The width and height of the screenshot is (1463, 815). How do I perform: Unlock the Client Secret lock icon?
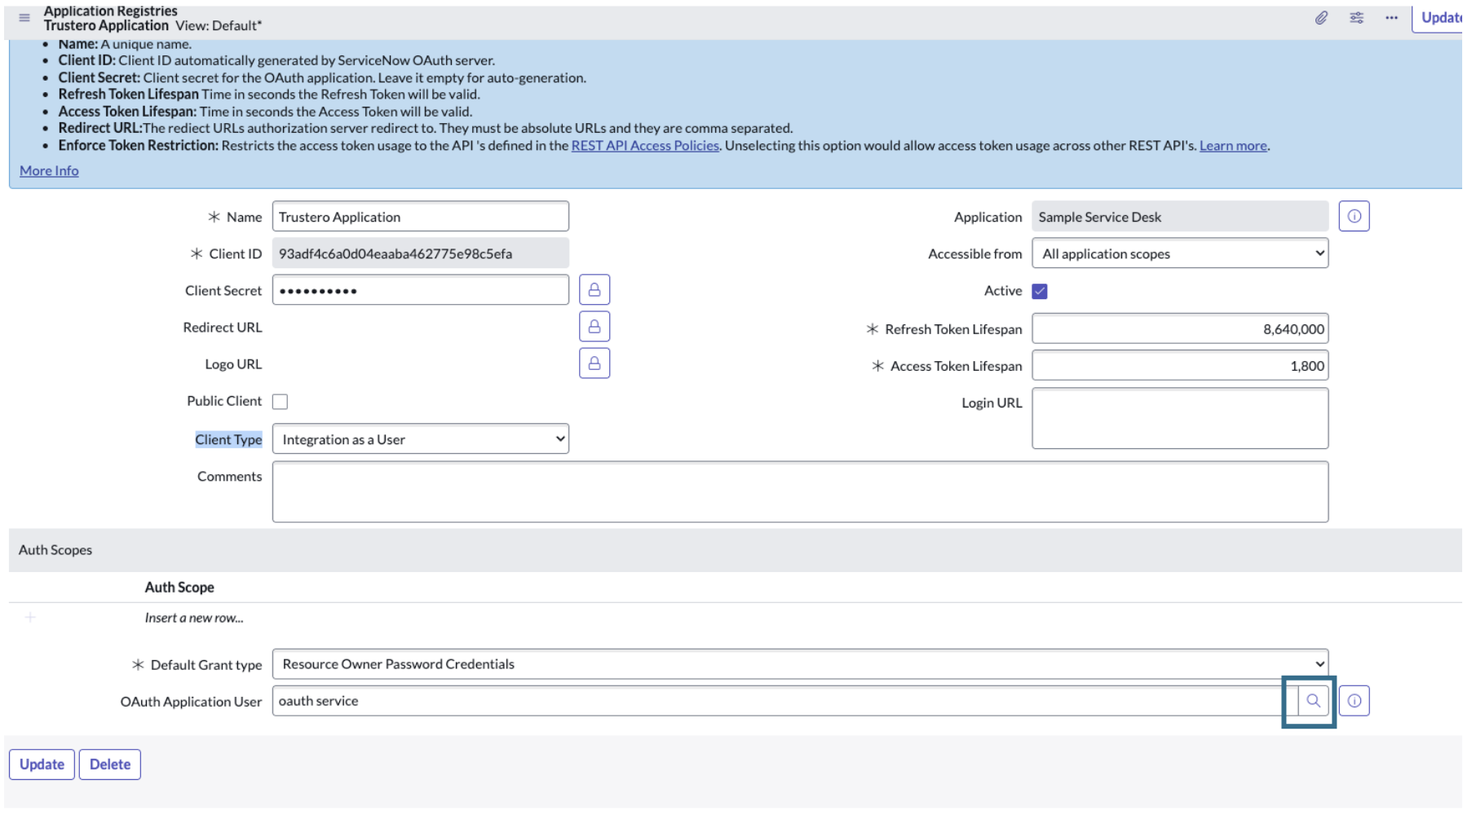coord(594,290)
